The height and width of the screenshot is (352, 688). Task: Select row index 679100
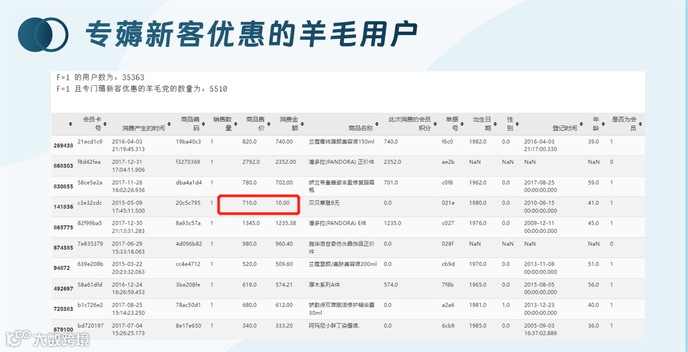(x=64, y=330)
